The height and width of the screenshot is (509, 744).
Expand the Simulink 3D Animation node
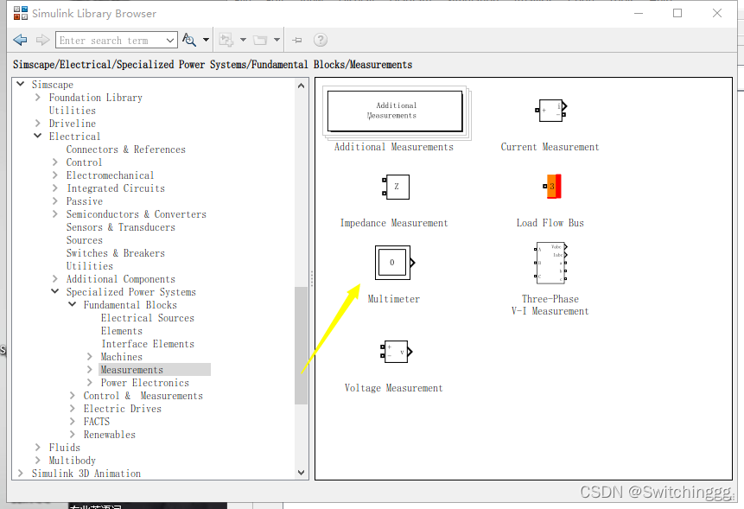(21, 473)
